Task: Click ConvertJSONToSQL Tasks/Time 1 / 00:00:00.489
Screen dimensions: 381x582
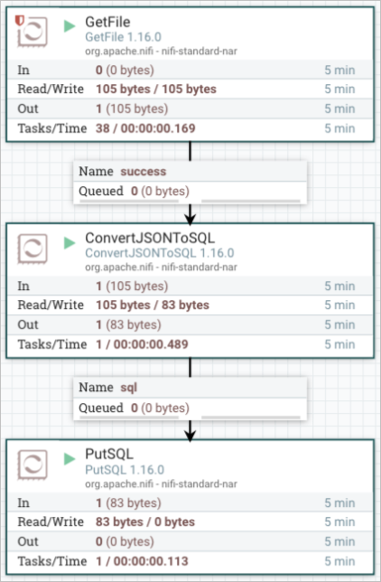Action: coord(142,344)
